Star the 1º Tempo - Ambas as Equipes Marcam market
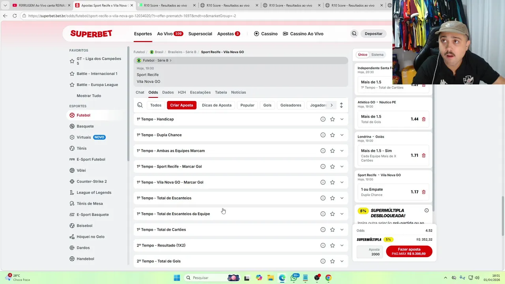Image resolution: width=505 pixels, height=284 pixels. [333, 151]
